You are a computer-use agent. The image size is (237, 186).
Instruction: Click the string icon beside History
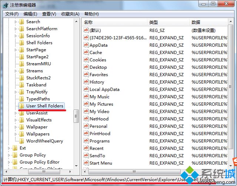pyautogui.click(x=86, y=82)
